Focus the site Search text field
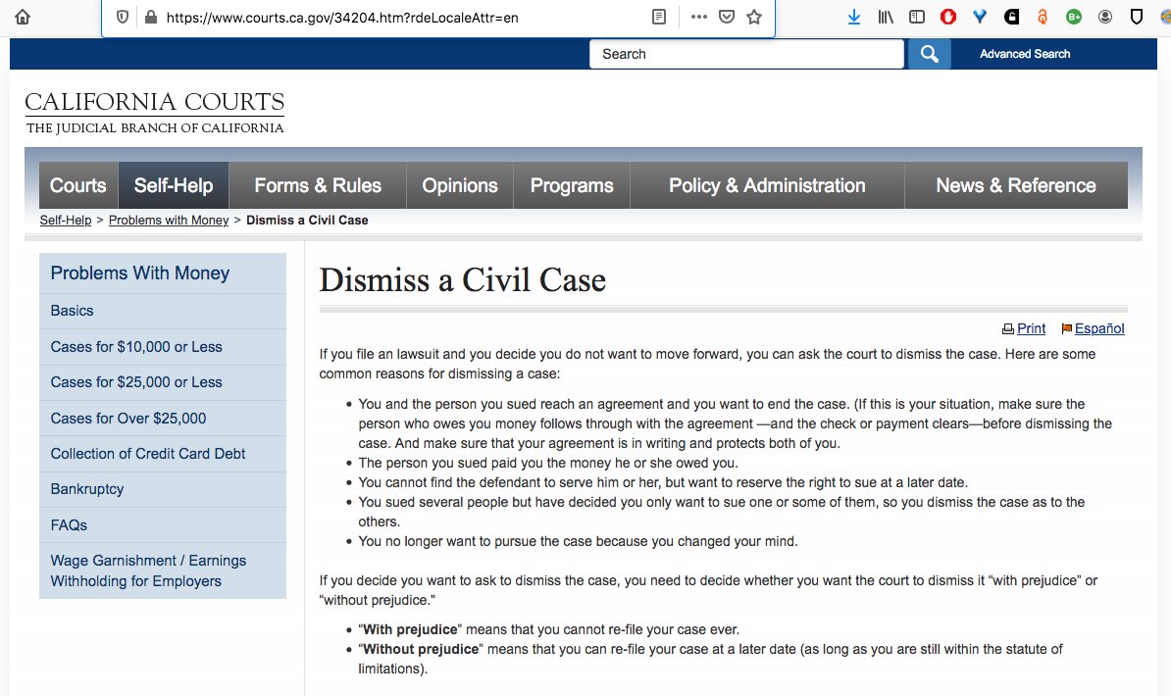This screenshot has height=696, width=1171. (746, 54)
